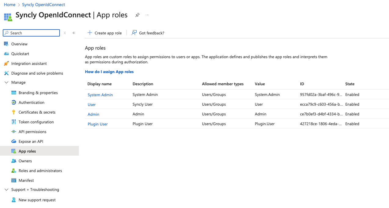Viewport: 389px width, 208px height.
Task: Click the Expose an API cloud icon
Action: [x=13, y=141]
